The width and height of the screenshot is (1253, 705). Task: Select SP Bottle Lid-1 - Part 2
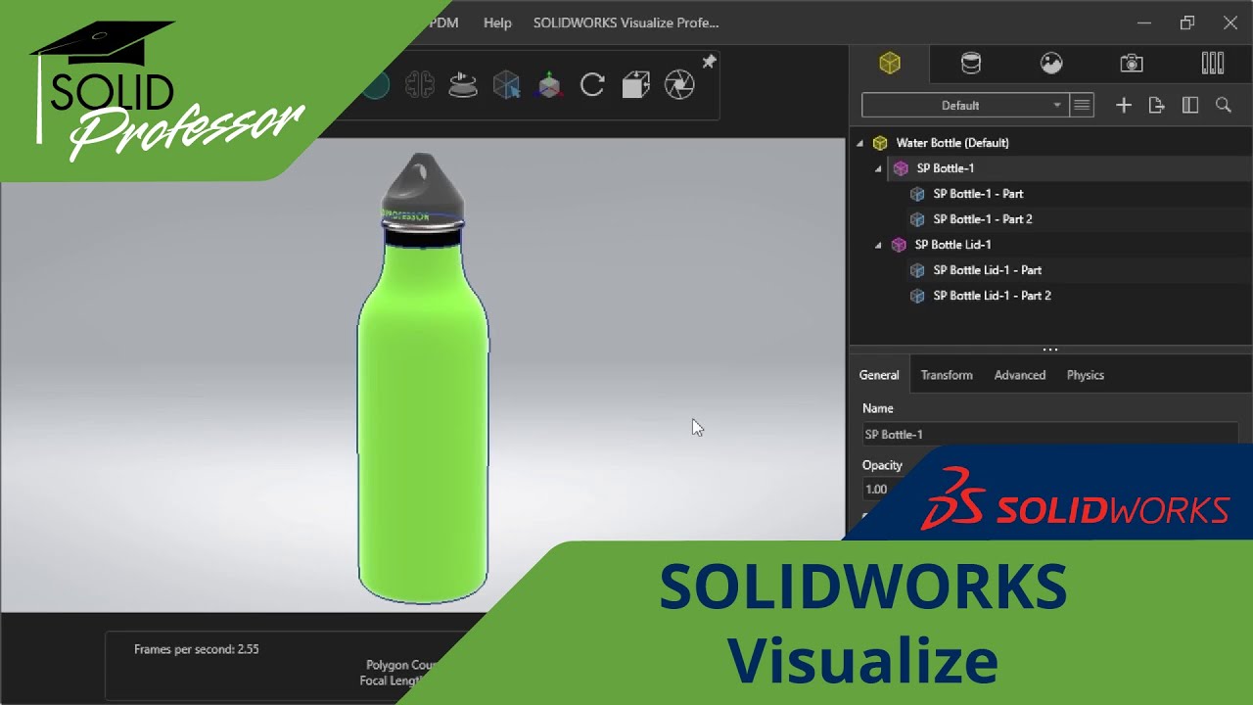pos(992,296)
